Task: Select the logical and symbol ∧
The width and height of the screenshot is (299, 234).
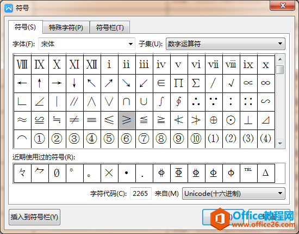Action: [92, 102]
